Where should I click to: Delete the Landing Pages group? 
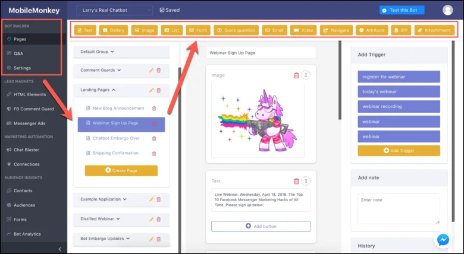click(x=159, y=90)
